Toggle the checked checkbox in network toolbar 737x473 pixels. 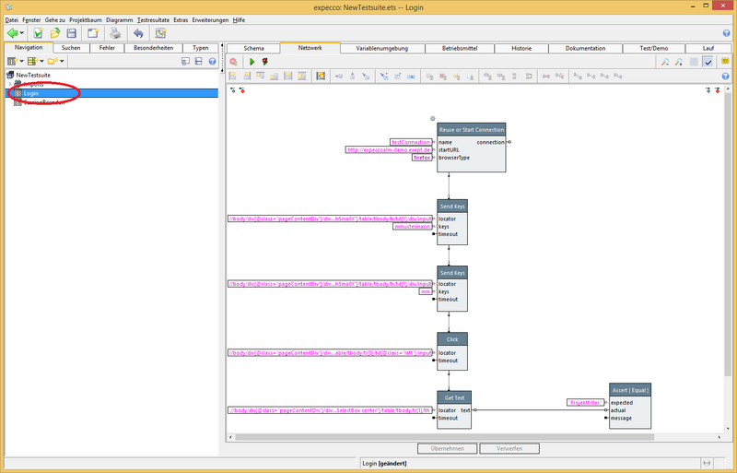pos(708,62)
